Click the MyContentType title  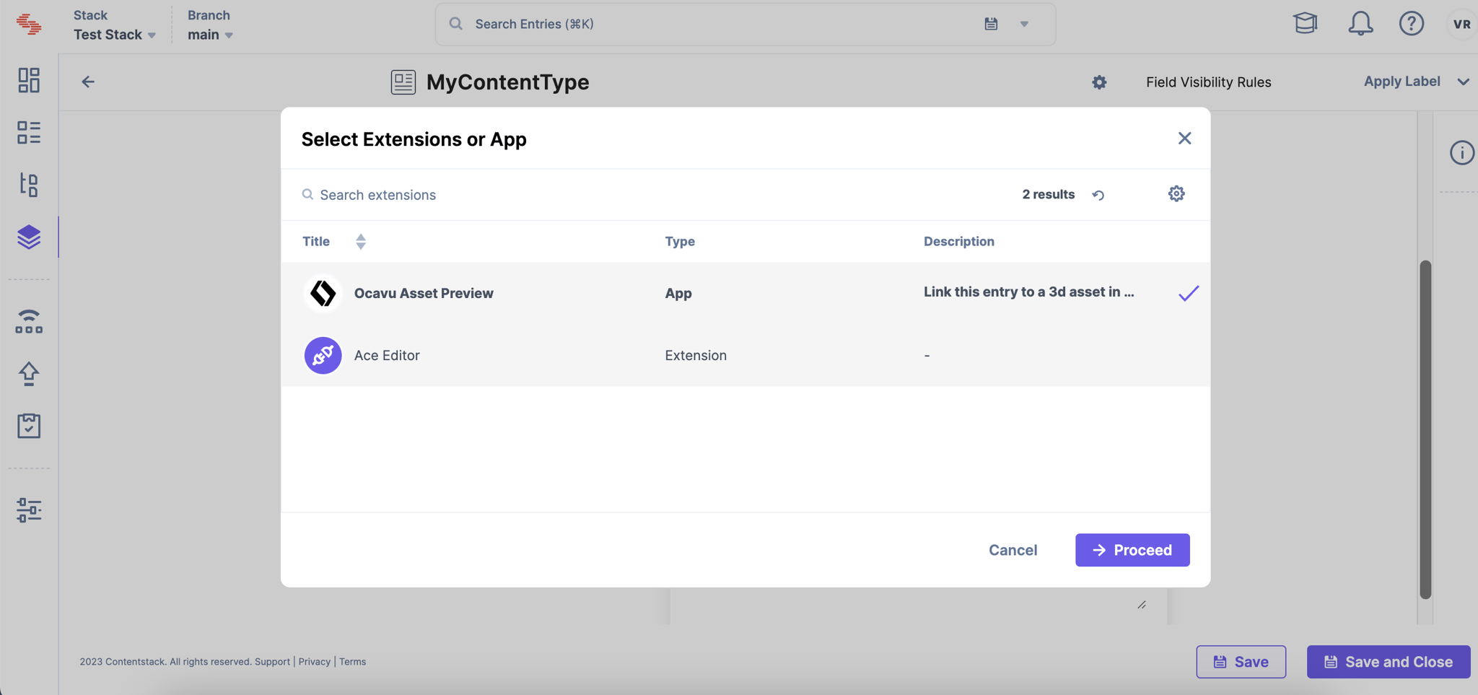click(x=507, y=82)
